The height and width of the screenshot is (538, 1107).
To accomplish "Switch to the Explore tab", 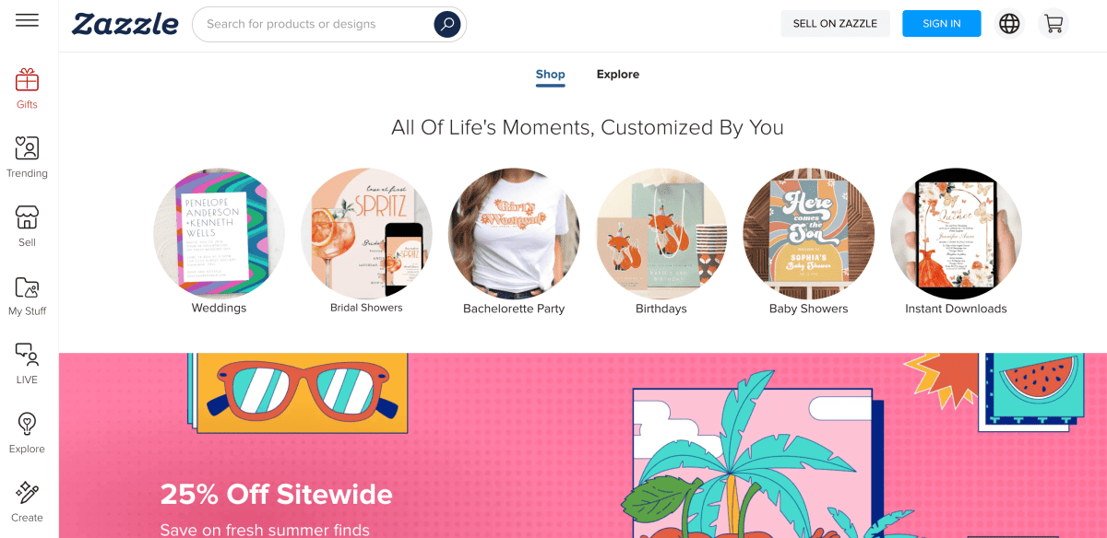I will (618, 75).
